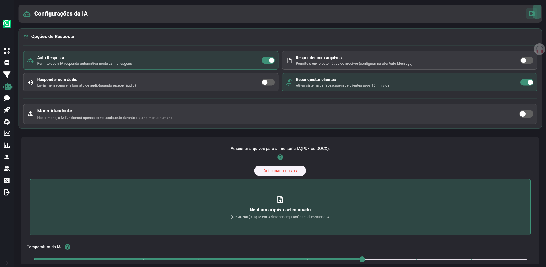
Task: Open the rocket sidebar icon
Action: click(x=7, y=110)
